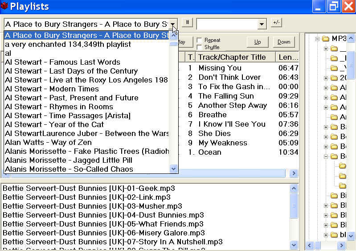
Task: Collapse the MP3 root folder
Action: pyautogui.click(x=317, y=39)
